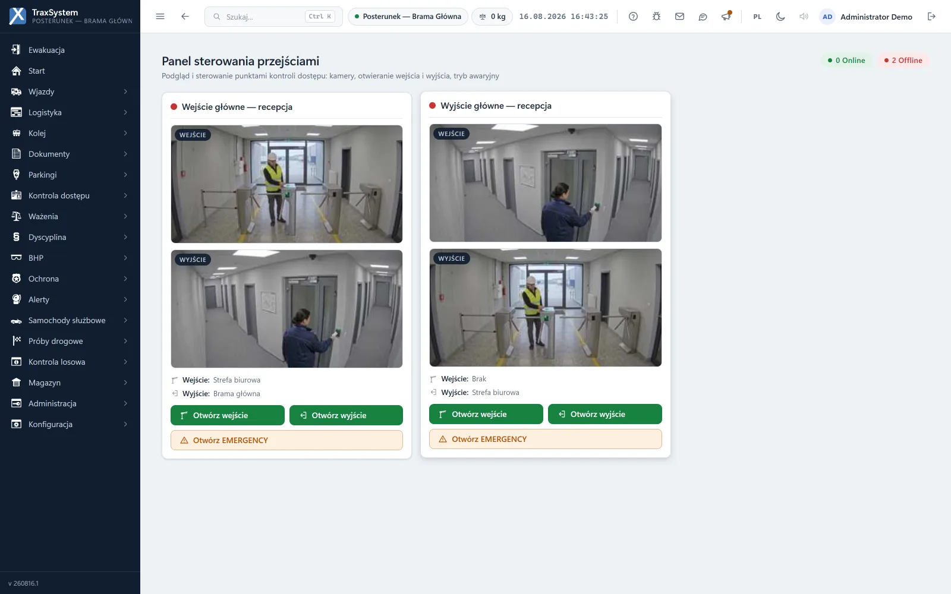951x594 pixels.
Task: Open the chat messages icon
Action: (x=703, y=17)
